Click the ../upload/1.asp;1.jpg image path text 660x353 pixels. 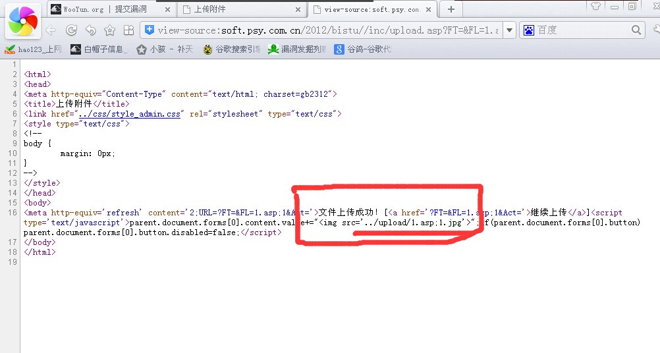pos(414,223)
